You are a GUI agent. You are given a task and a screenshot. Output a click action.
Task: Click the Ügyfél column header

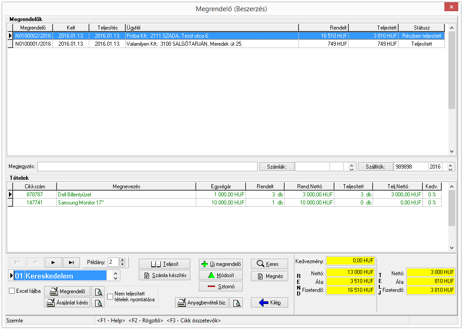tap(212, 27)
